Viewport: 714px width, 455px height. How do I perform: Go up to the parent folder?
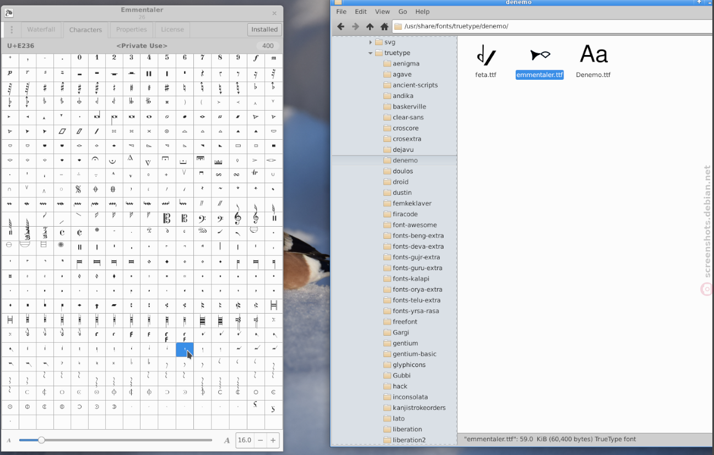click(x=370, y=26)
